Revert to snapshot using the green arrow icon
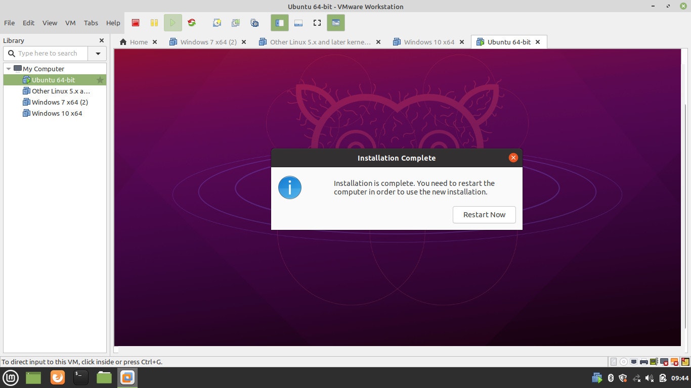The height and width of the screenshot is (388, 691). coord(236,23)
